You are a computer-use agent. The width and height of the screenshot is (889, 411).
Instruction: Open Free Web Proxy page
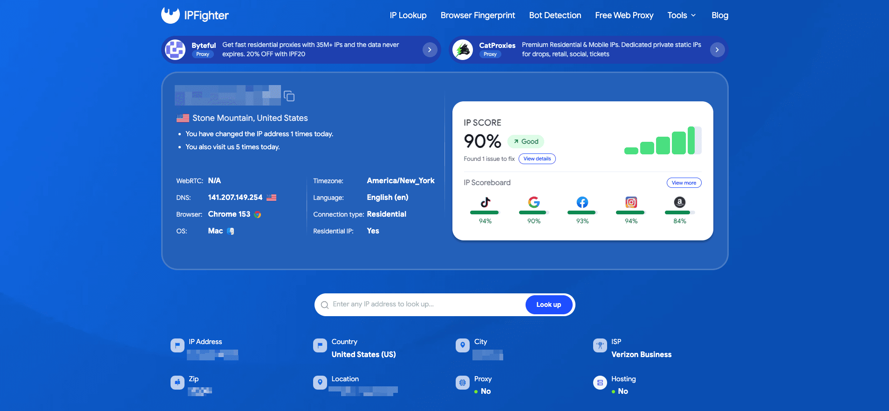624,15
